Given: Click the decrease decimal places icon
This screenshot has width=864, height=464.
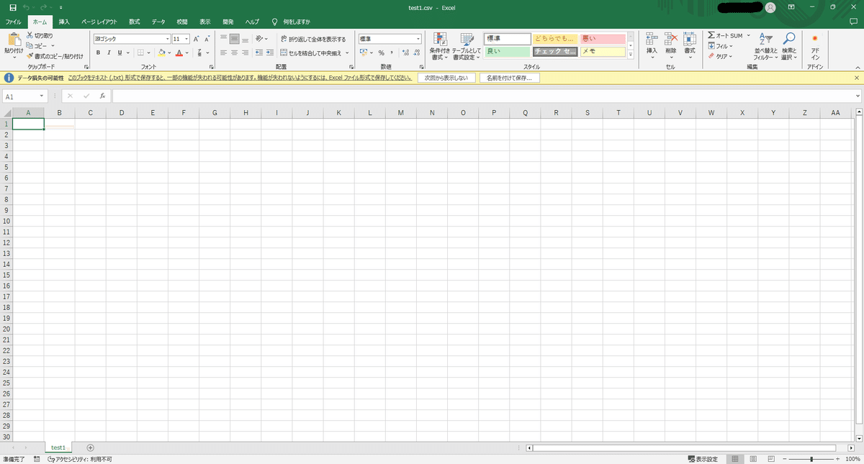Looking at the screenshot, I should pyautogui.click(x=416, y=53).
